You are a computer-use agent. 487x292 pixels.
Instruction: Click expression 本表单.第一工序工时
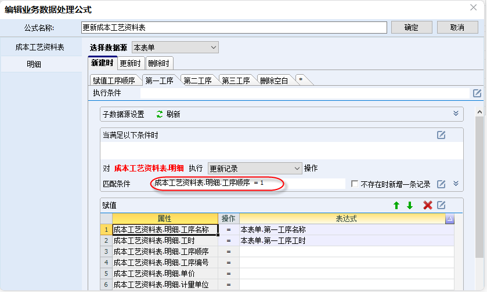273,240
